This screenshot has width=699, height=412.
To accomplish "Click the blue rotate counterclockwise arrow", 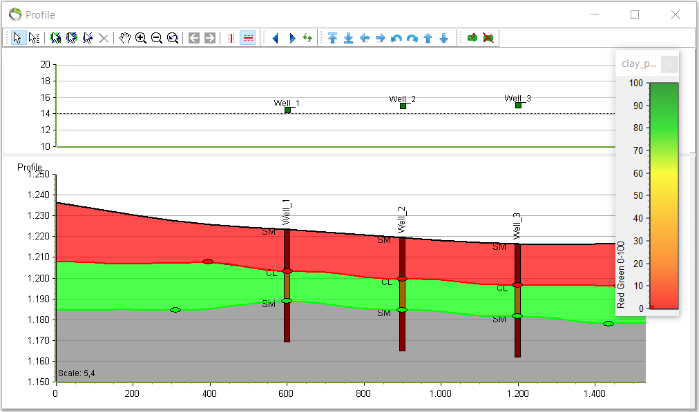I will click(396, 39).
